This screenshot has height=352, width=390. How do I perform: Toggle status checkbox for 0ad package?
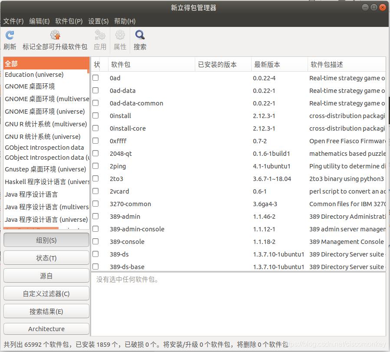[x=95, y=78]
